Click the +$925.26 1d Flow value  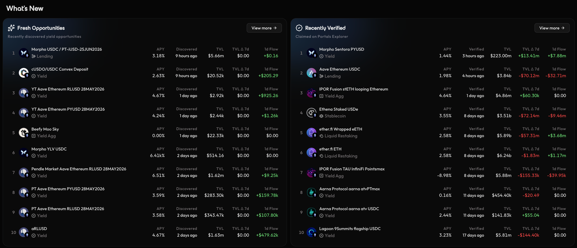(268, 96)
